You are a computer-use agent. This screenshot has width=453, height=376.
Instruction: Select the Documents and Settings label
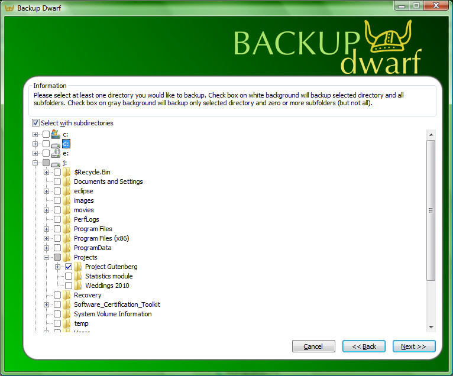tap(108, 181)
